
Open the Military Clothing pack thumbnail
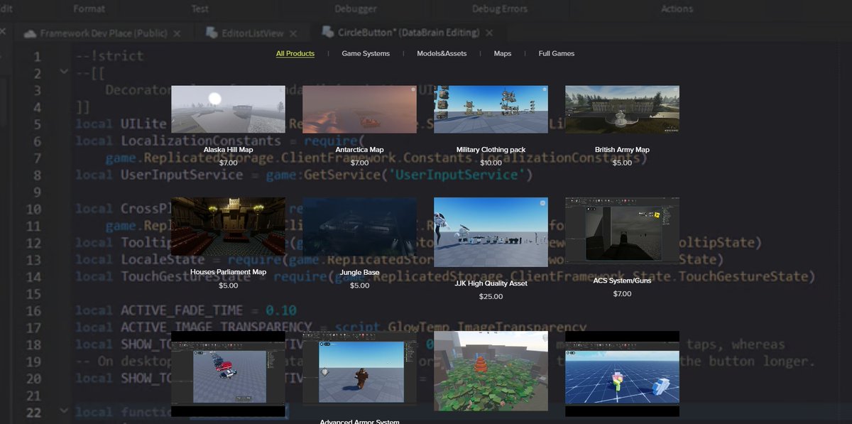[x=491, y=109]
